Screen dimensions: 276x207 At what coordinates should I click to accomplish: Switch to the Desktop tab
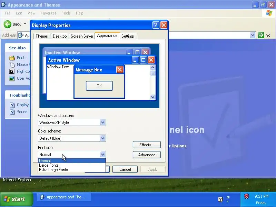tap(60, 36)
